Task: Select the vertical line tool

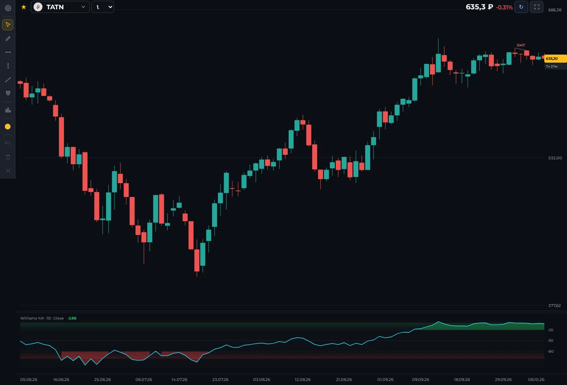Action: click(x=8, y=66)
